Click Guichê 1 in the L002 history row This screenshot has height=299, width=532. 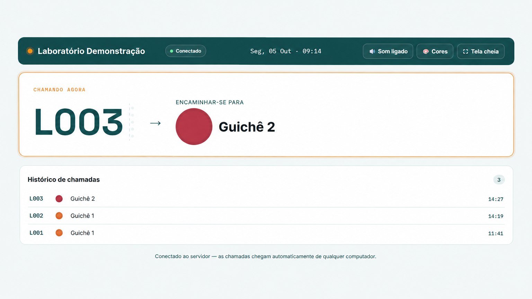click(x=82, y=216)
